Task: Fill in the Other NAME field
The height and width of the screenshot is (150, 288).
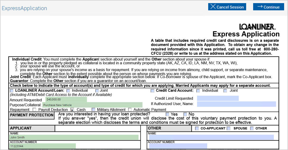Action: click(211, 137)
